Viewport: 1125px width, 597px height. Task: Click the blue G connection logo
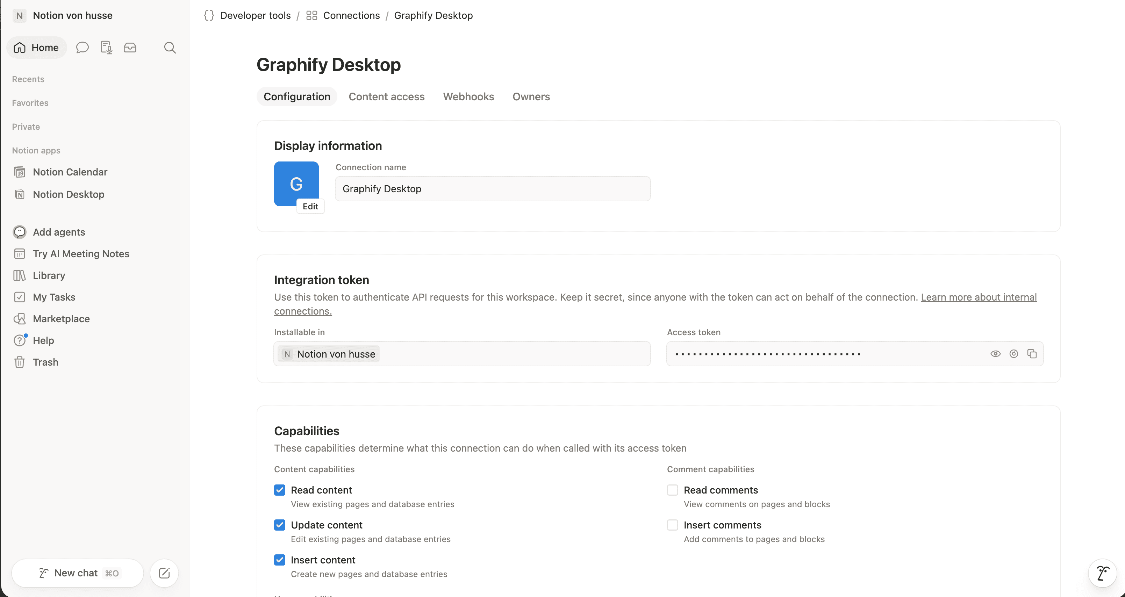point(296,184)
